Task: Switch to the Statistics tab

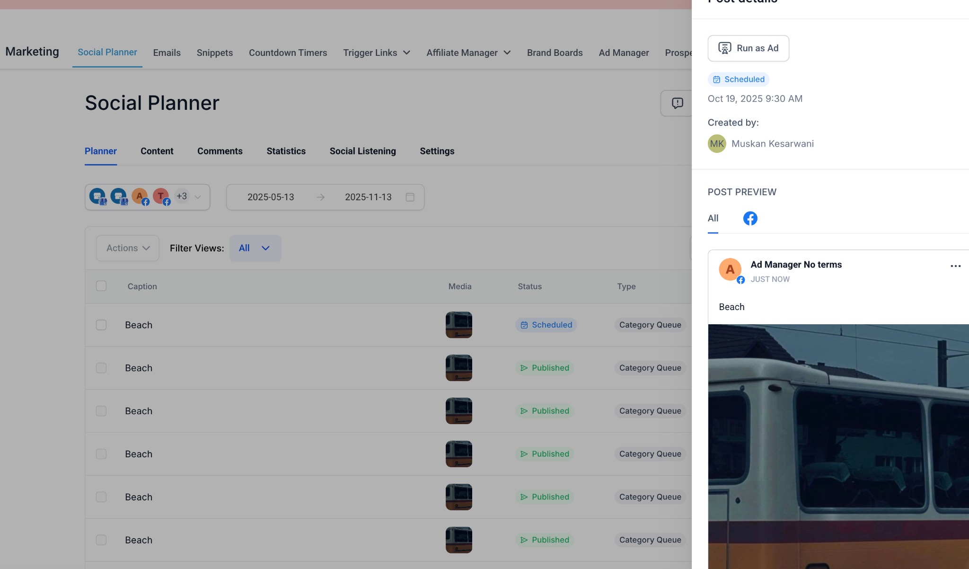Action: coord(286,151)
